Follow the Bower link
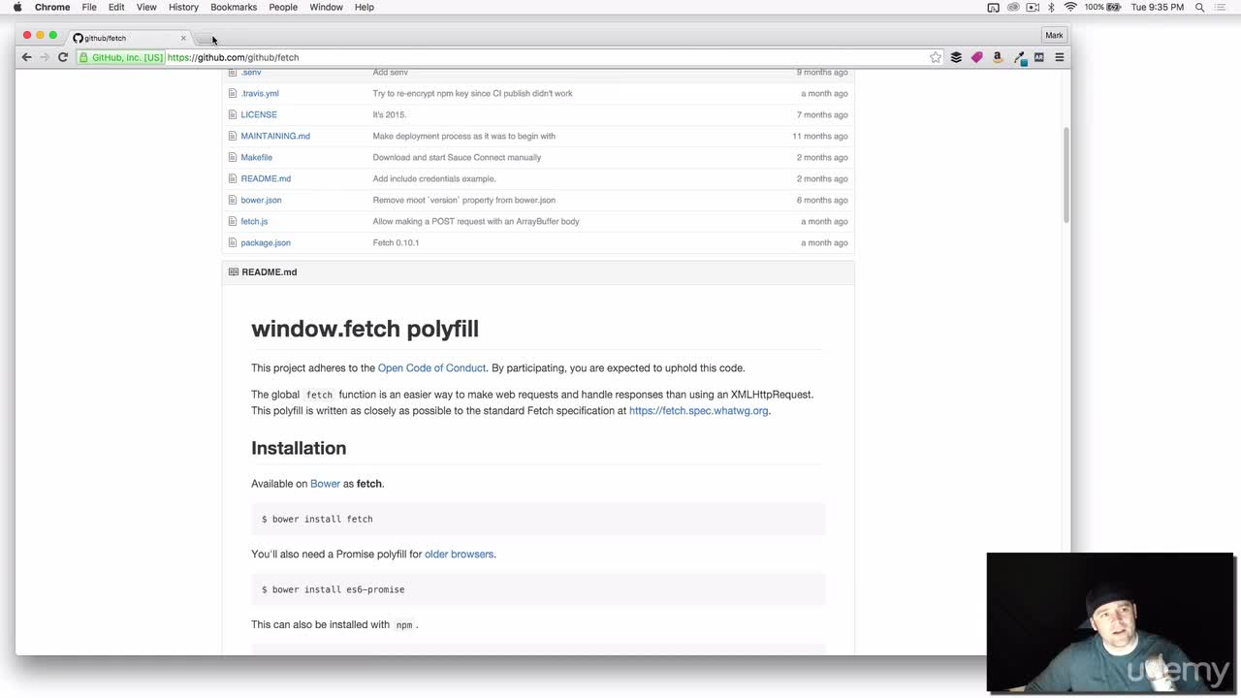 coord(325,483)
